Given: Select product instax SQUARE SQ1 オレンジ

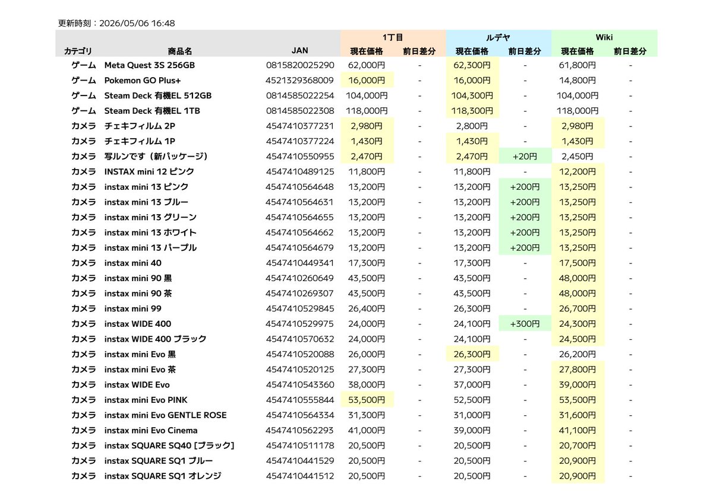Looking at the screenshot, I should 163,476.
